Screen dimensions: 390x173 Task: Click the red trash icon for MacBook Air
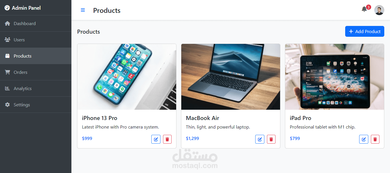271,139
